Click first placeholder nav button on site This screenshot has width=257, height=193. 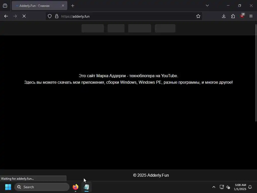tap(93, 28)
